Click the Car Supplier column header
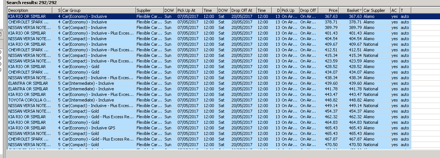 [376, 10]
